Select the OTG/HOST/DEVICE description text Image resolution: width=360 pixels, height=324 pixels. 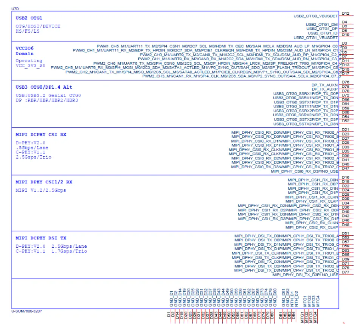(38, 26)
